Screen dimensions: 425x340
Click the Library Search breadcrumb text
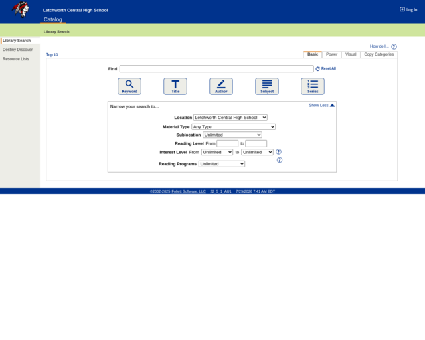point(56,32)
